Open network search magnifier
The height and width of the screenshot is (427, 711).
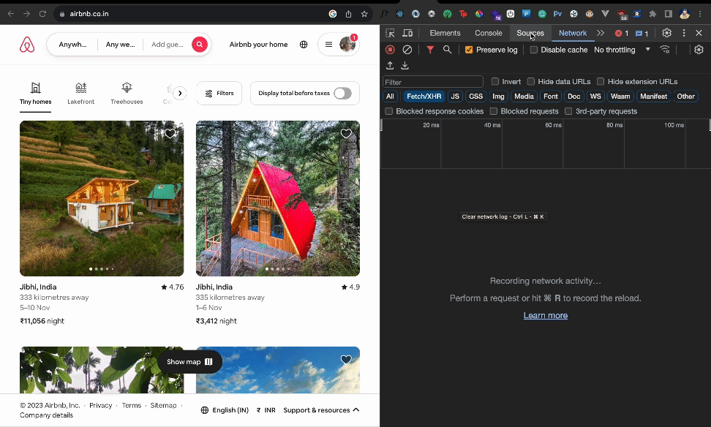click(447, 50)
